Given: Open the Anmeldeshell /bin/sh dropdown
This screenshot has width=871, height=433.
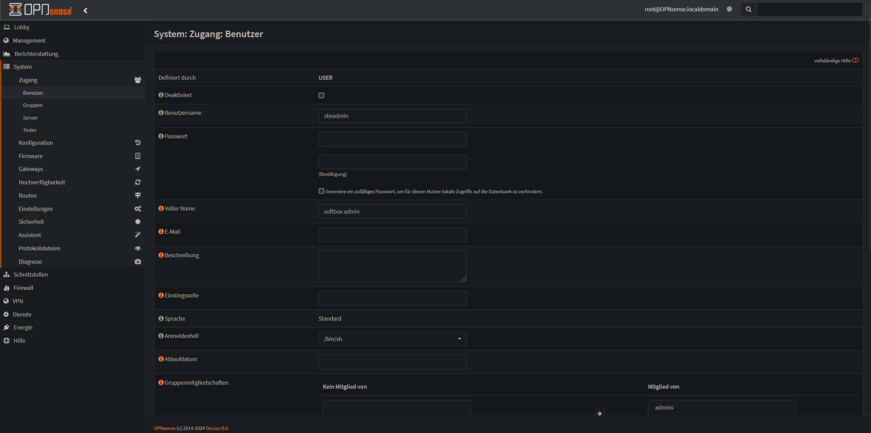Looking at the screenshot, I should click(392, 339).
